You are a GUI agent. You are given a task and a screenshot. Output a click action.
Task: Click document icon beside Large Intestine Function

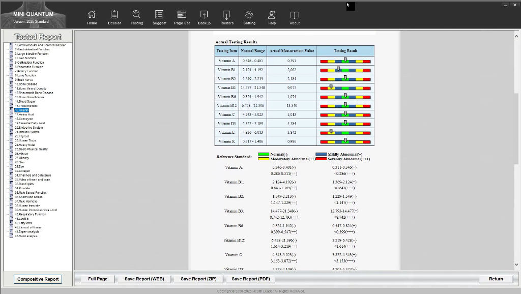[x=11, y=53]
